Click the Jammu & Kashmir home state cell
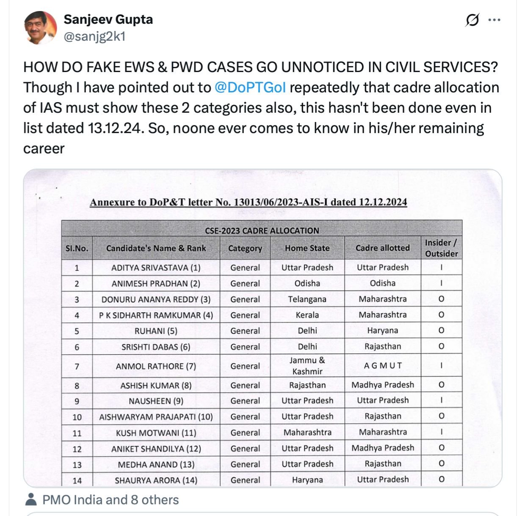Viewport: 525px width, 516px height. [307, 366]
